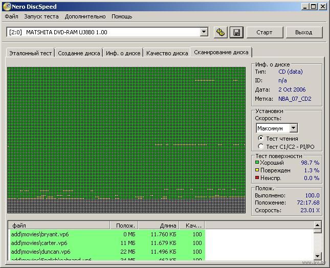Open the 'Дополнительно' menu

(85, 17)
